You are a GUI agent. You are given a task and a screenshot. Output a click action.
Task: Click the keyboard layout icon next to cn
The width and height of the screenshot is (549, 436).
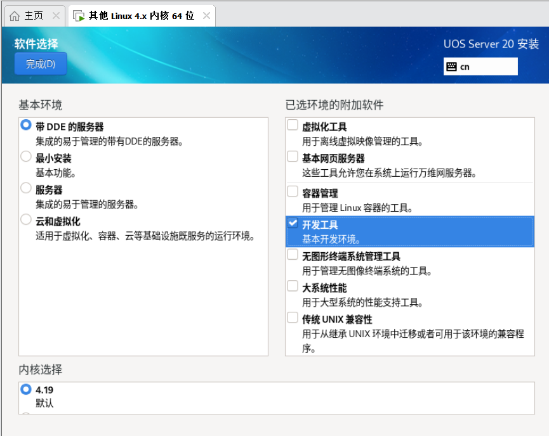point(452,67)
